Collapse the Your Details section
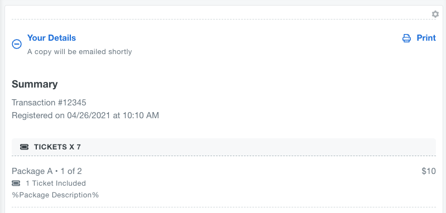The height and width of the screenshot is (213, 446). click(x=17, y=44)
